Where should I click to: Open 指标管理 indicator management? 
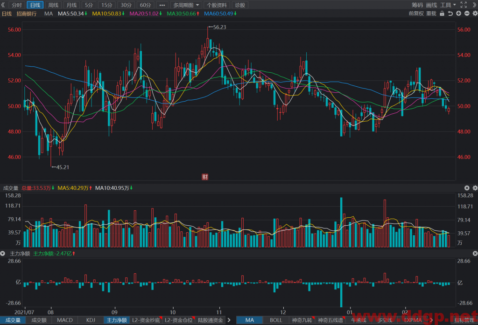tap(464, 320)
